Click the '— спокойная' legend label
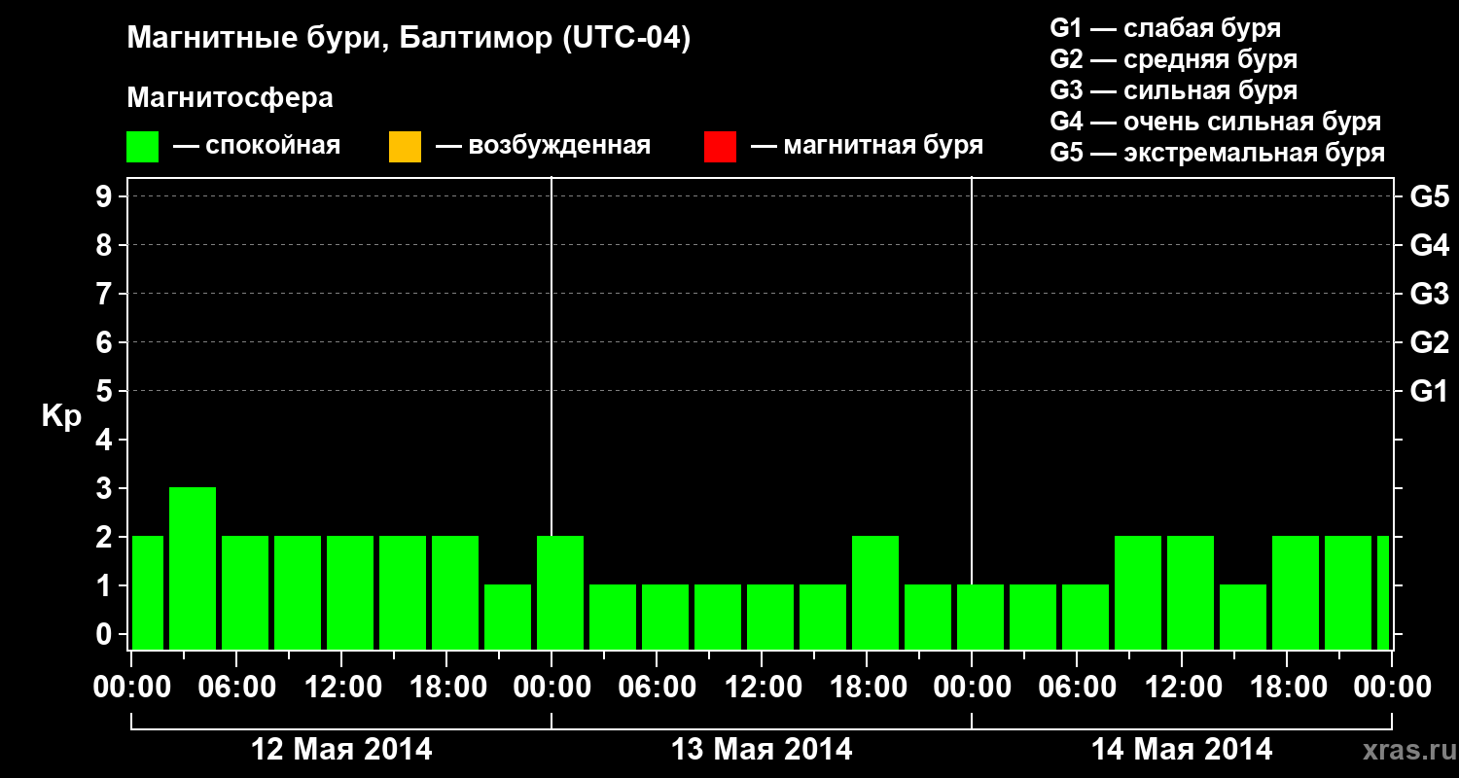 pos(257,147)
